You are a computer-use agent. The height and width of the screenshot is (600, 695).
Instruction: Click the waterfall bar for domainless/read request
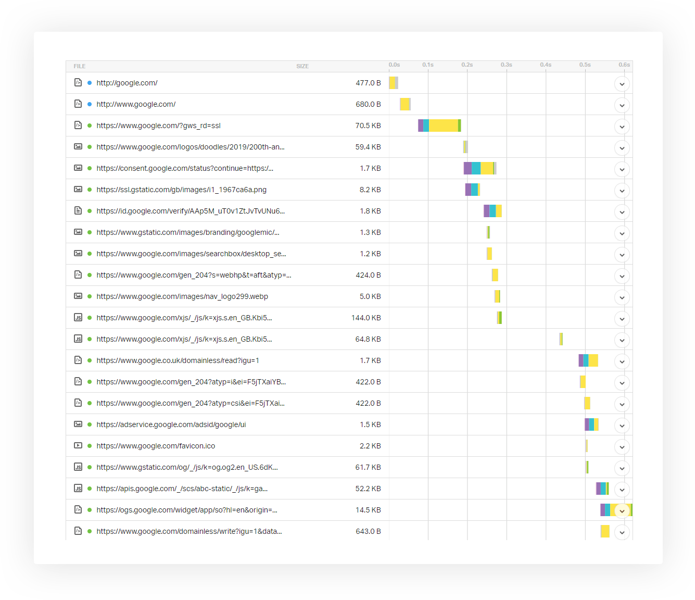[588, 360]
